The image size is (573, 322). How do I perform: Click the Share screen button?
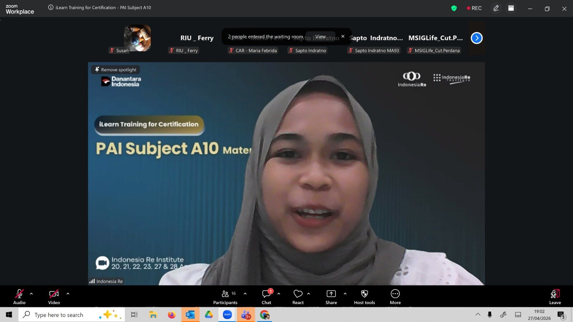[331, 297]
